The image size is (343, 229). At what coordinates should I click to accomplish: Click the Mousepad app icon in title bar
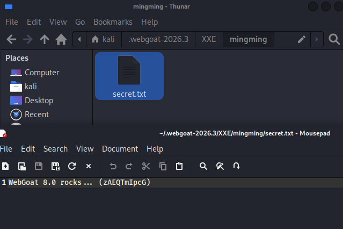3,133
